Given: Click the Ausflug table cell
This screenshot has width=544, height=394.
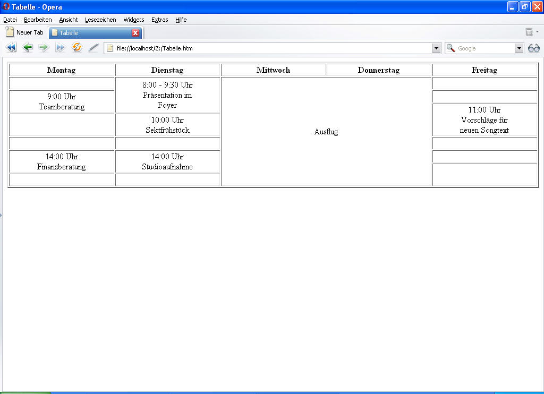Looking at the screenshot, I should point(326,132).
